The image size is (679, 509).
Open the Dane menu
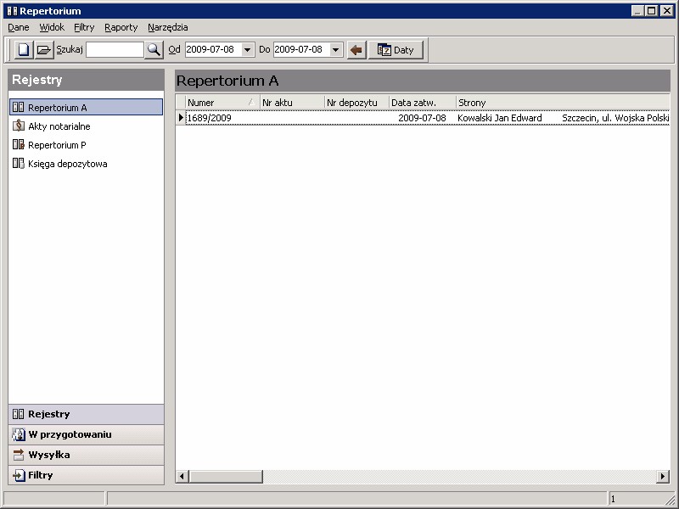[19, 27]
